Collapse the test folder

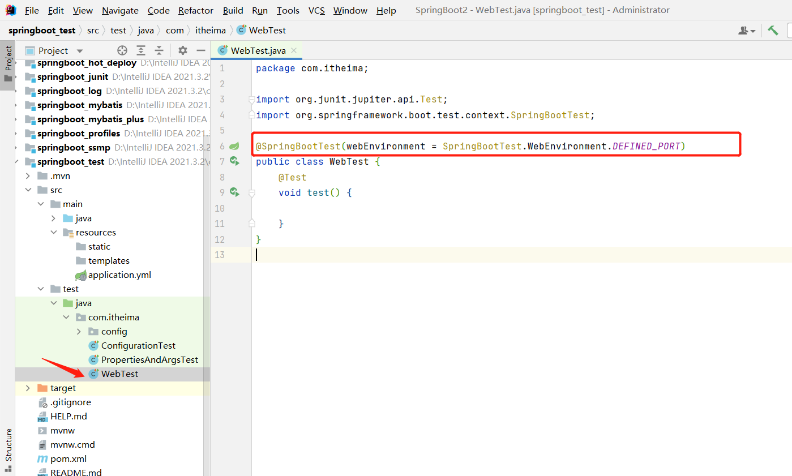click(41, 289)
